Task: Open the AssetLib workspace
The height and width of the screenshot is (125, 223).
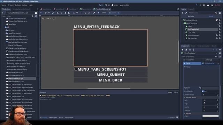Action: 124,5
